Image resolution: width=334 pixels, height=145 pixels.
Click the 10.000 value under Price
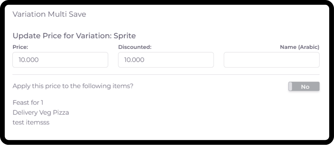coord(29,60)
